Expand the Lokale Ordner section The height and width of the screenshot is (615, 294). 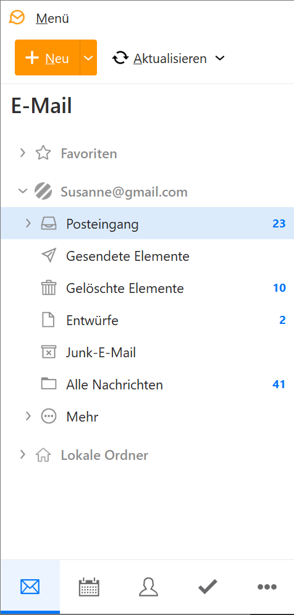(22, 455)
